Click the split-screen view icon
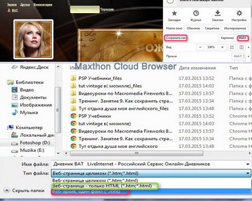 click(241, 47)
